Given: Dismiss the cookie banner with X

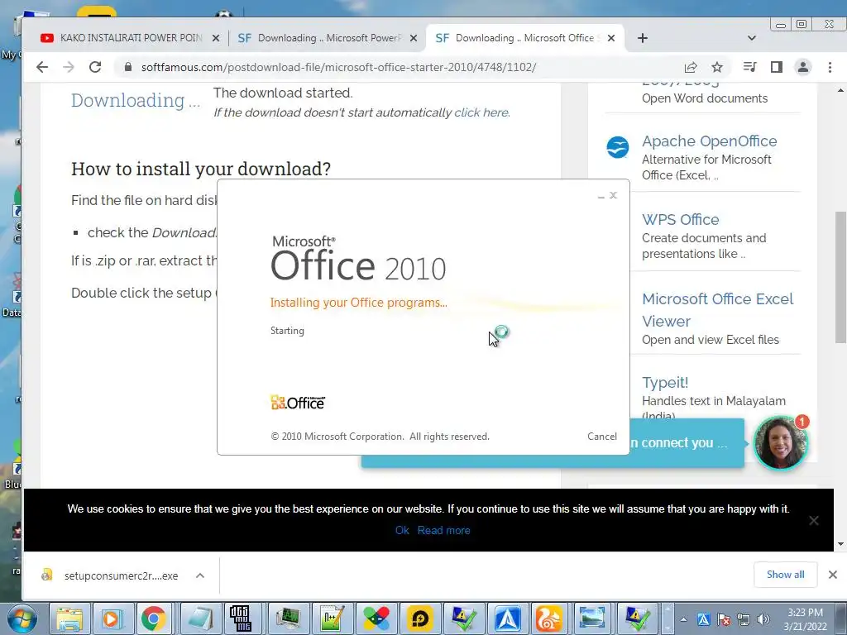Looking at the screenshot, I should click(814, 521).
